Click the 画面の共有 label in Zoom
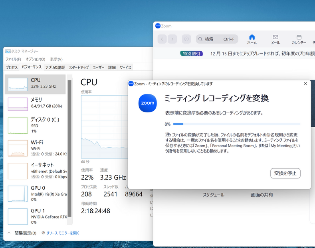This screenshot has width=315, height=248. click(262, 195)
